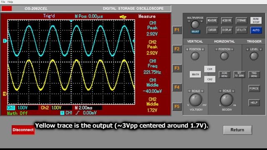Click the SET TO ZERO button
Screen dimensions: 267x150
coord(239,75)
